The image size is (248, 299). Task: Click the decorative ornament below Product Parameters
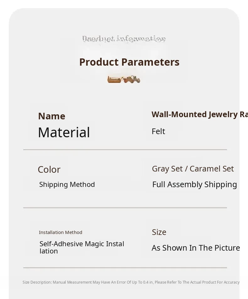pos(124,79)
